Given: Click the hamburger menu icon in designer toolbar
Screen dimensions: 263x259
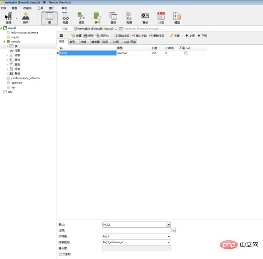Looking at the screenshot, I should 61,35.
